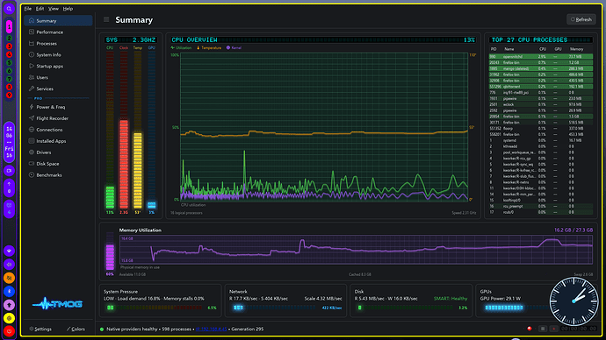Click the date widget on the desktop panel
606x340 pixels.
tap(9, 142)
